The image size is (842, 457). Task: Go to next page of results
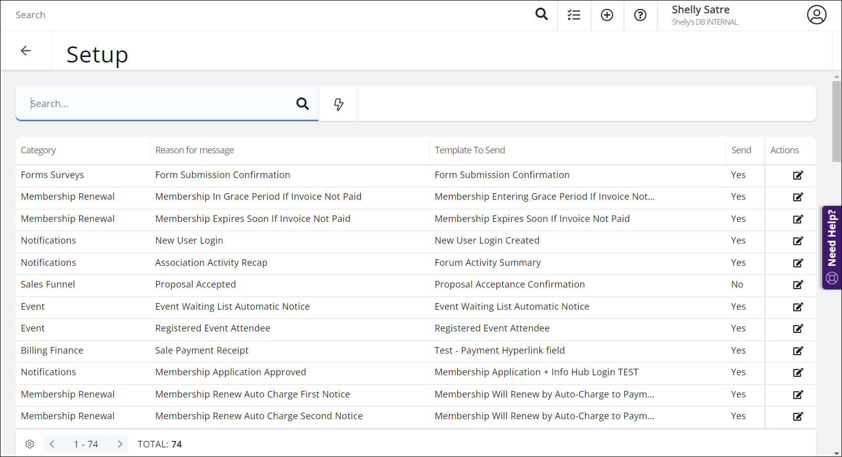point(120,444)
